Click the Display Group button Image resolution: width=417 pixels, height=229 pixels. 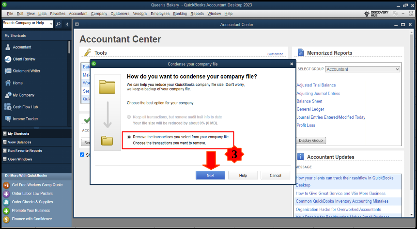point(310,140)
